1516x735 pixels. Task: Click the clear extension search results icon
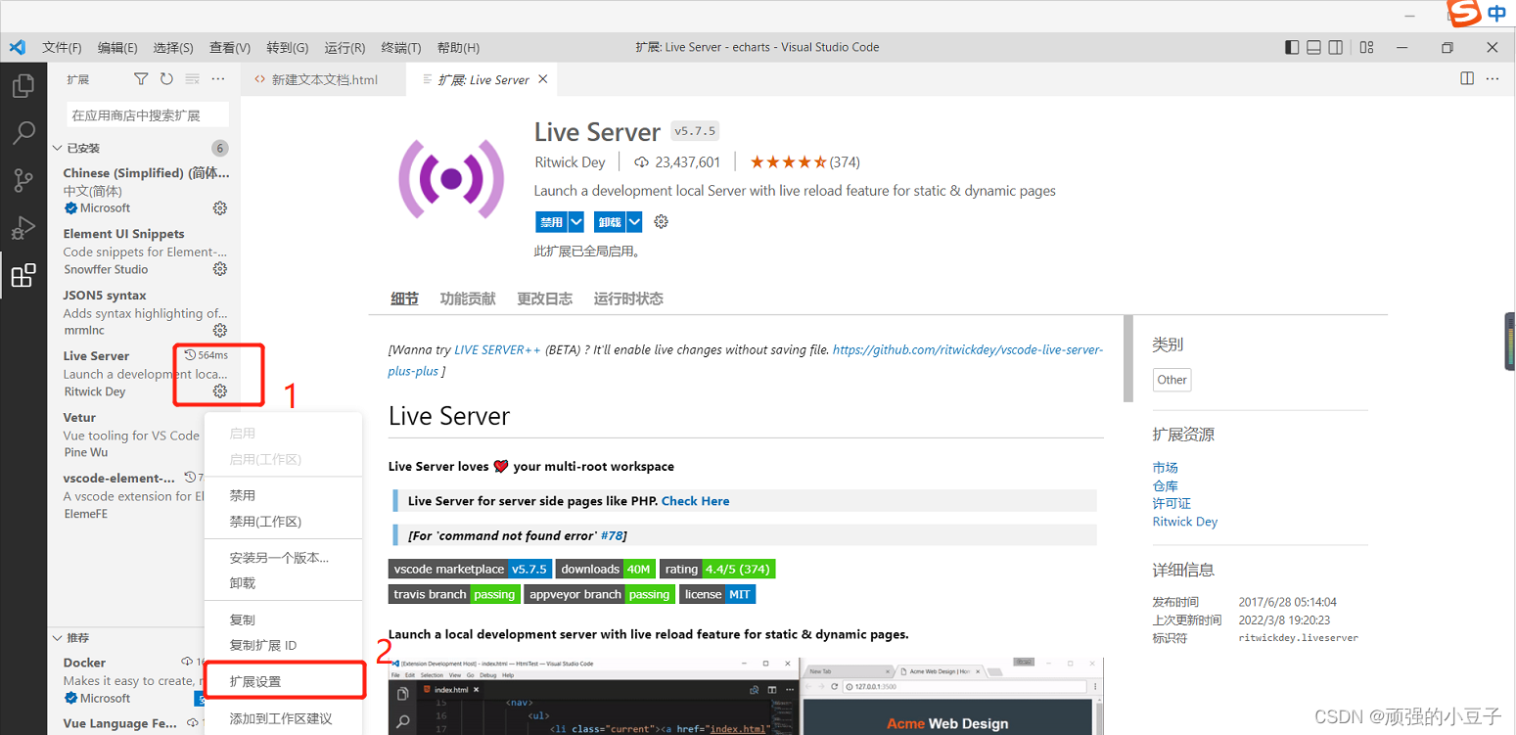click(x=192, y=79)
